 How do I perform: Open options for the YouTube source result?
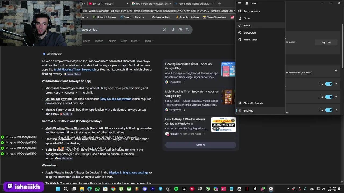click(x=204, y=134)
